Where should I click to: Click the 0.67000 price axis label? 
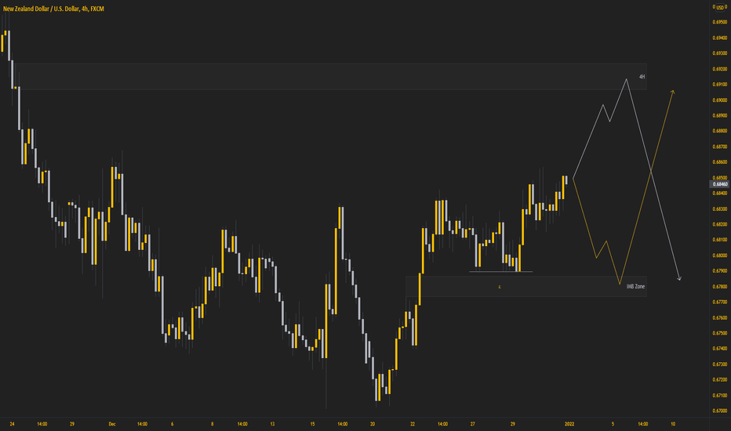pyautogui.click(x=720, y=411)
